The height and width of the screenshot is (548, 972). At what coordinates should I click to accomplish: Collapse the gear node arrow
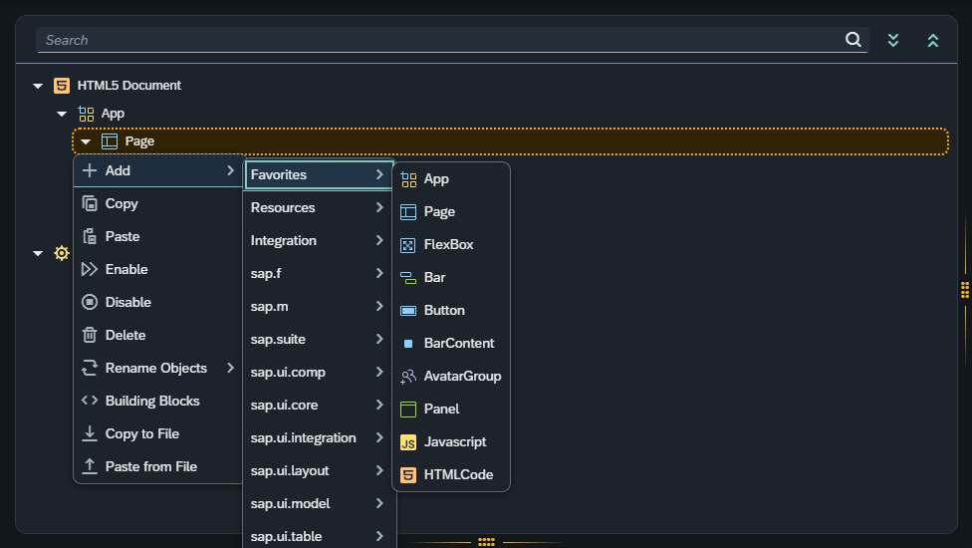(38, 253)
